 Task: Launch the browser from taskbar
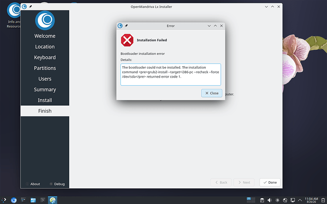tap(14, 200)
